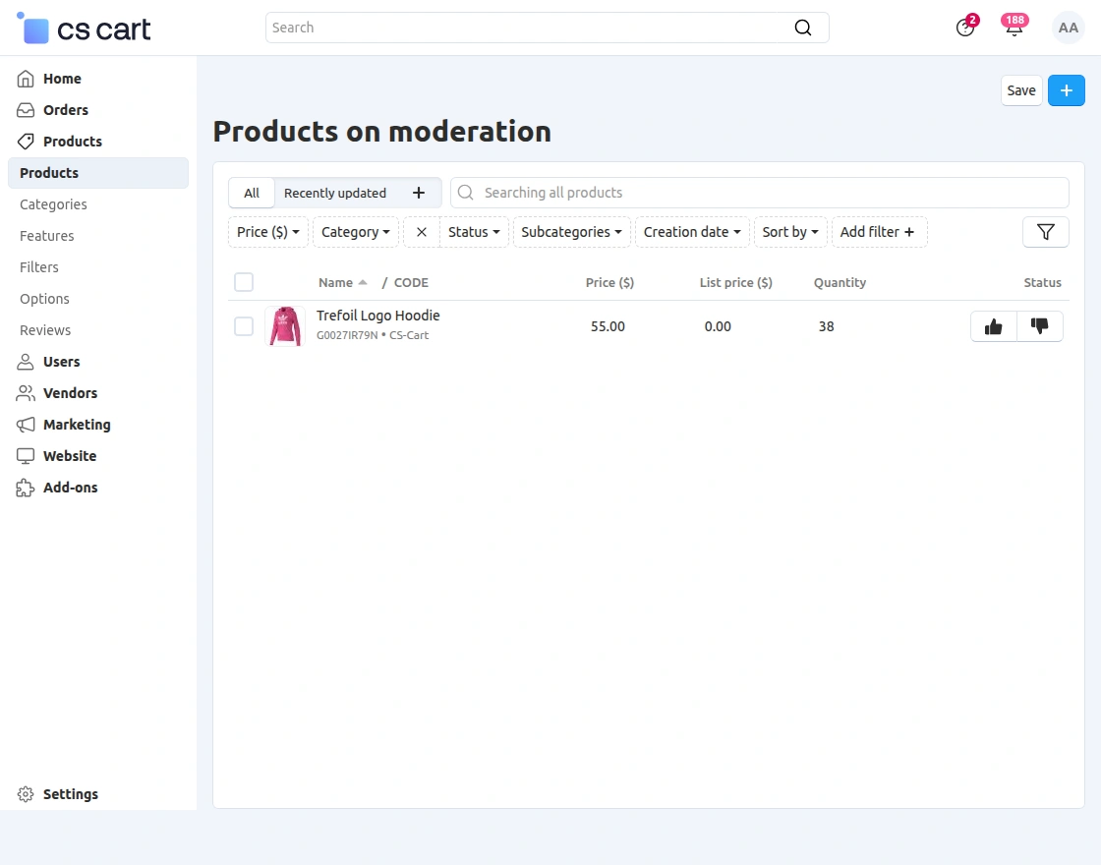Expand the Creation date dropdown
1101x865 pixels.
pos(692,232)
